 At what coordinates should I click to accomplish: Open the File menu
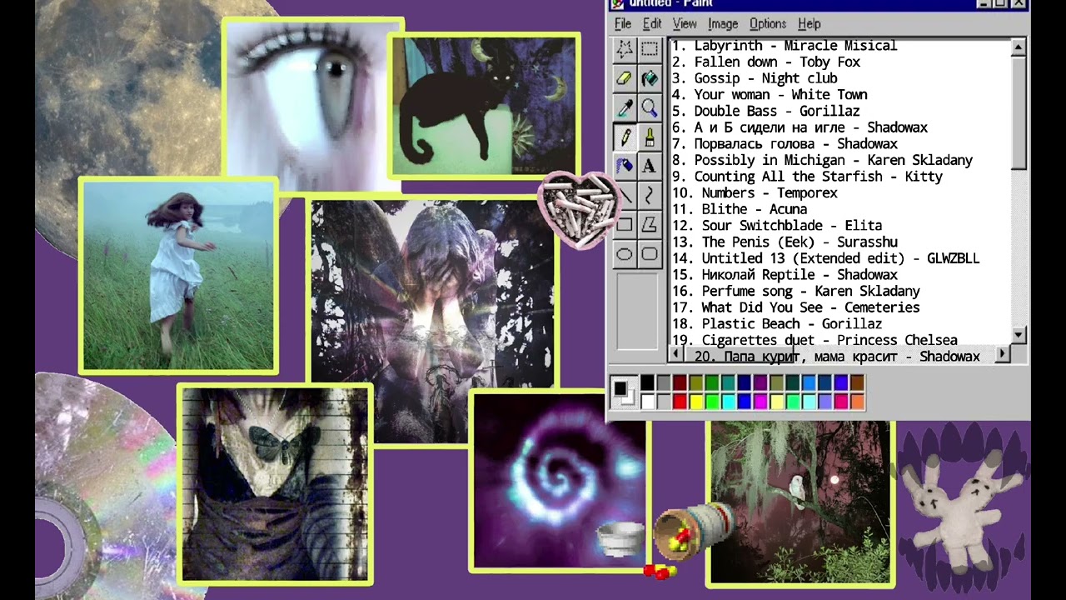click(623, 24)
